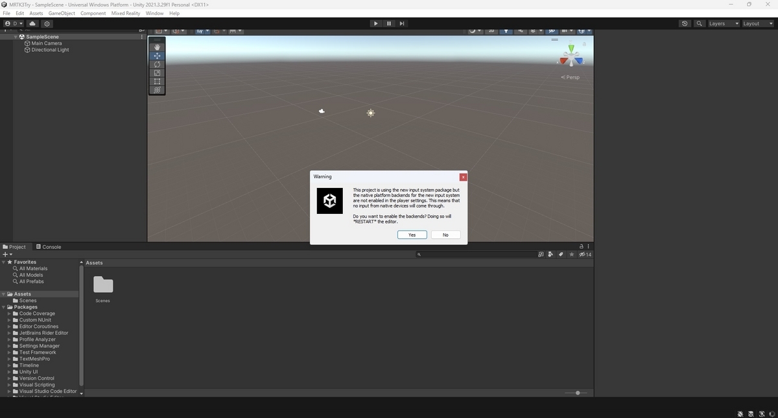This screenshot has width=778, height=418.
Task: Open the Assets menu
Action: (x=36, y=13)
